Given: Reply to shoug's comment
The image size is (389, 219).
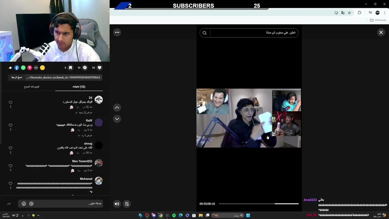Looking at the screenshot, I should point(78,153).
